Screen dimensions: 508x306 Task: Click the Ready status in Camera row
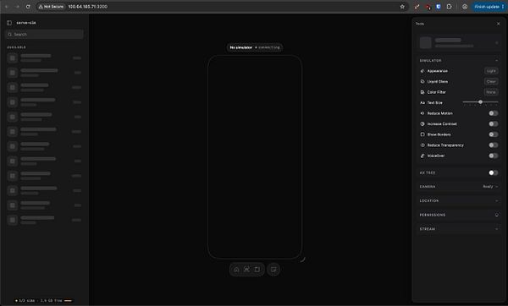[488, 187]
